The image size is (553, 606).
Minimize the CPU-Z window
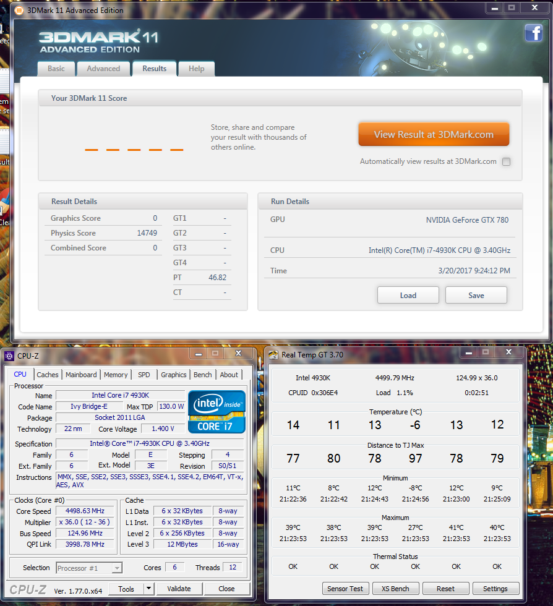click(x=199, y=354)
